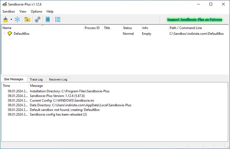Image resolution: width=230 pixels, height=149 pixels.
Task: Click the notepad icon in toolbar
Action: 48,19
